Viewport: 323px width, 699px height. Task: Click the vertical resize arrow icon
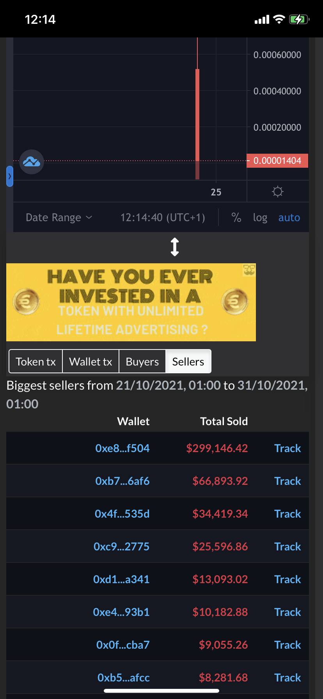pos(175,247)
